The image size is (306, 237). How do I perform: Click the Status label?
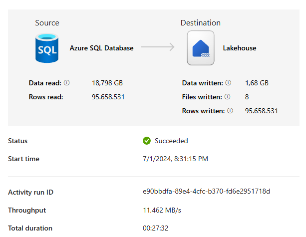(17, 141)
